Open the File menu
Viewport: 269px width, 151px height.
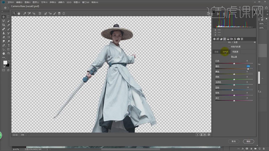point(11,2)
